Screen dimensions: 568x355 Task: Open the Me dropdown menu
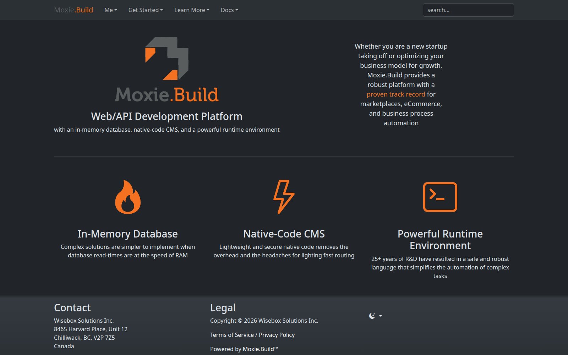tap(111, 10)
